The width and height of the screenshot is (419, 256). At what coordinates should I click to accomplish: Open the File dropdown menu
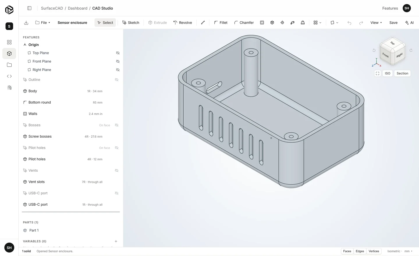(x=43, y=23)
